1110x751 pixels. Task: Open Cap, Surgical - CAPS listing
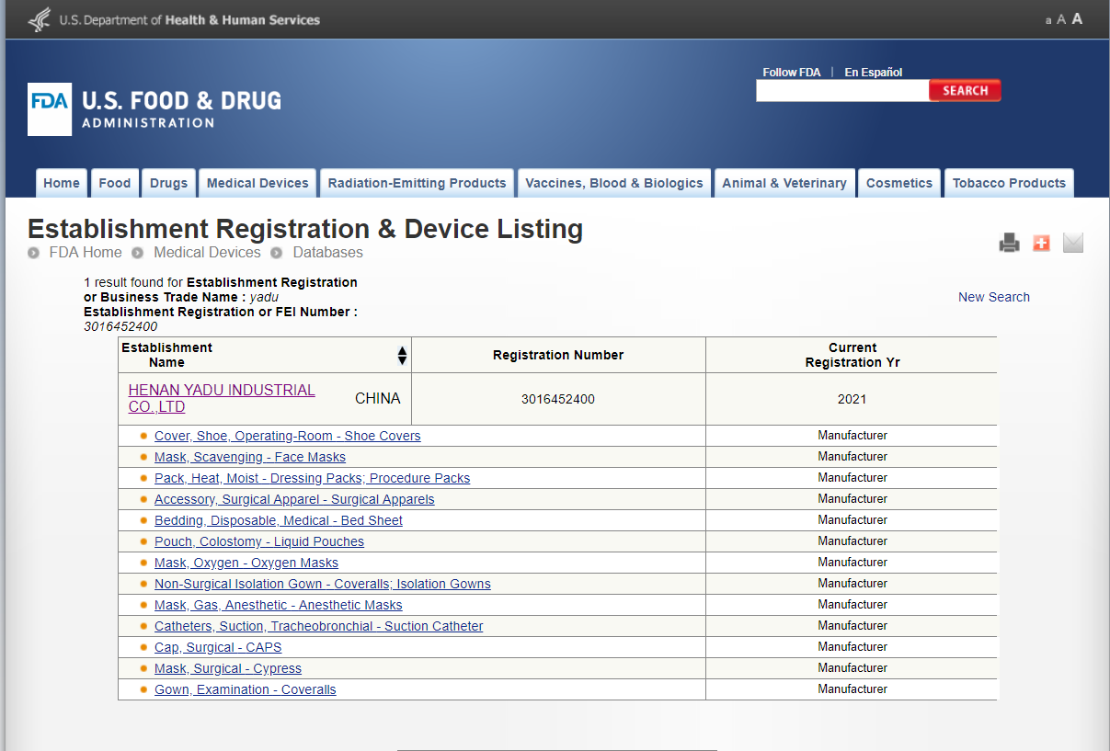click(x=218, y=647)
